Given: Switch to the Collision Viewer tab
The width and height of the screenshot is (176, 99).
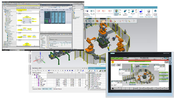Looking at the screenshot, I should click(x=57, y=89).
